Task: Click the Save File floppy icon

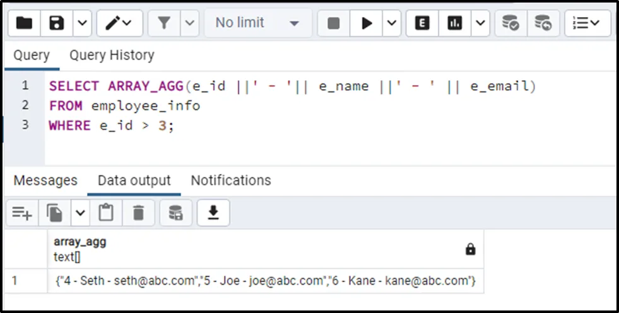Action: pyautogui.click(x=57, y=23)
